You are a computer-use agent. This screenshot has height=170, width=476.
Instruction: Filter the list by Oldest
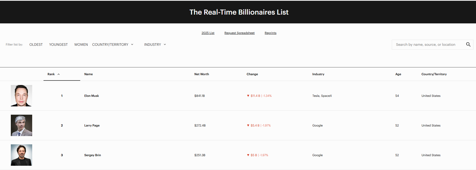tap(36, 45)
